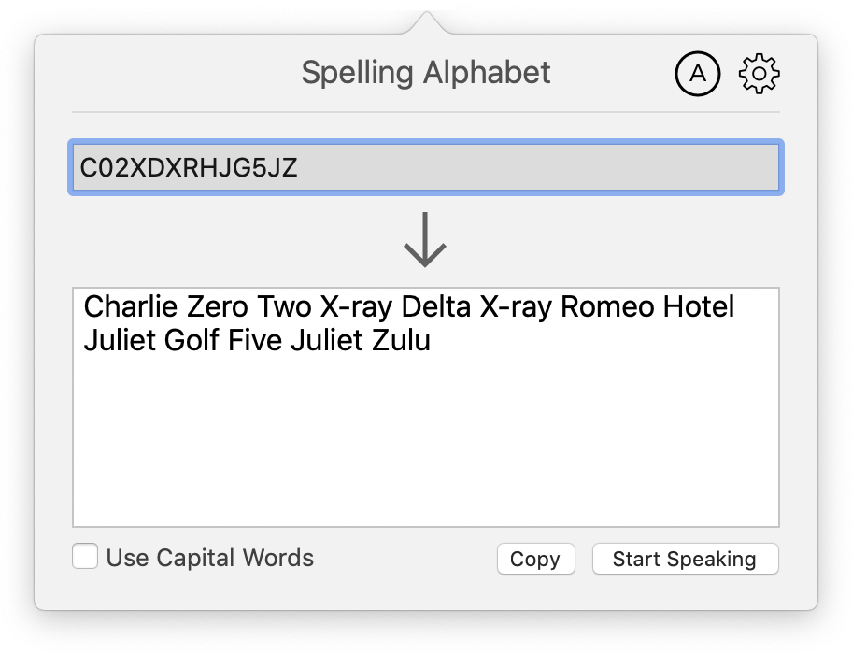Select the word Juliet in the output
Screen dimensions: 852x653
[x=121, y=340]
